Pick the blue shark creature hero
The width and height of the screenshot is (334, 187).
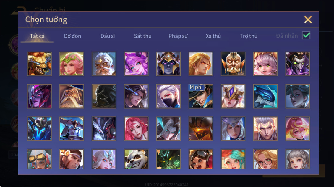[x=265, y=96]
